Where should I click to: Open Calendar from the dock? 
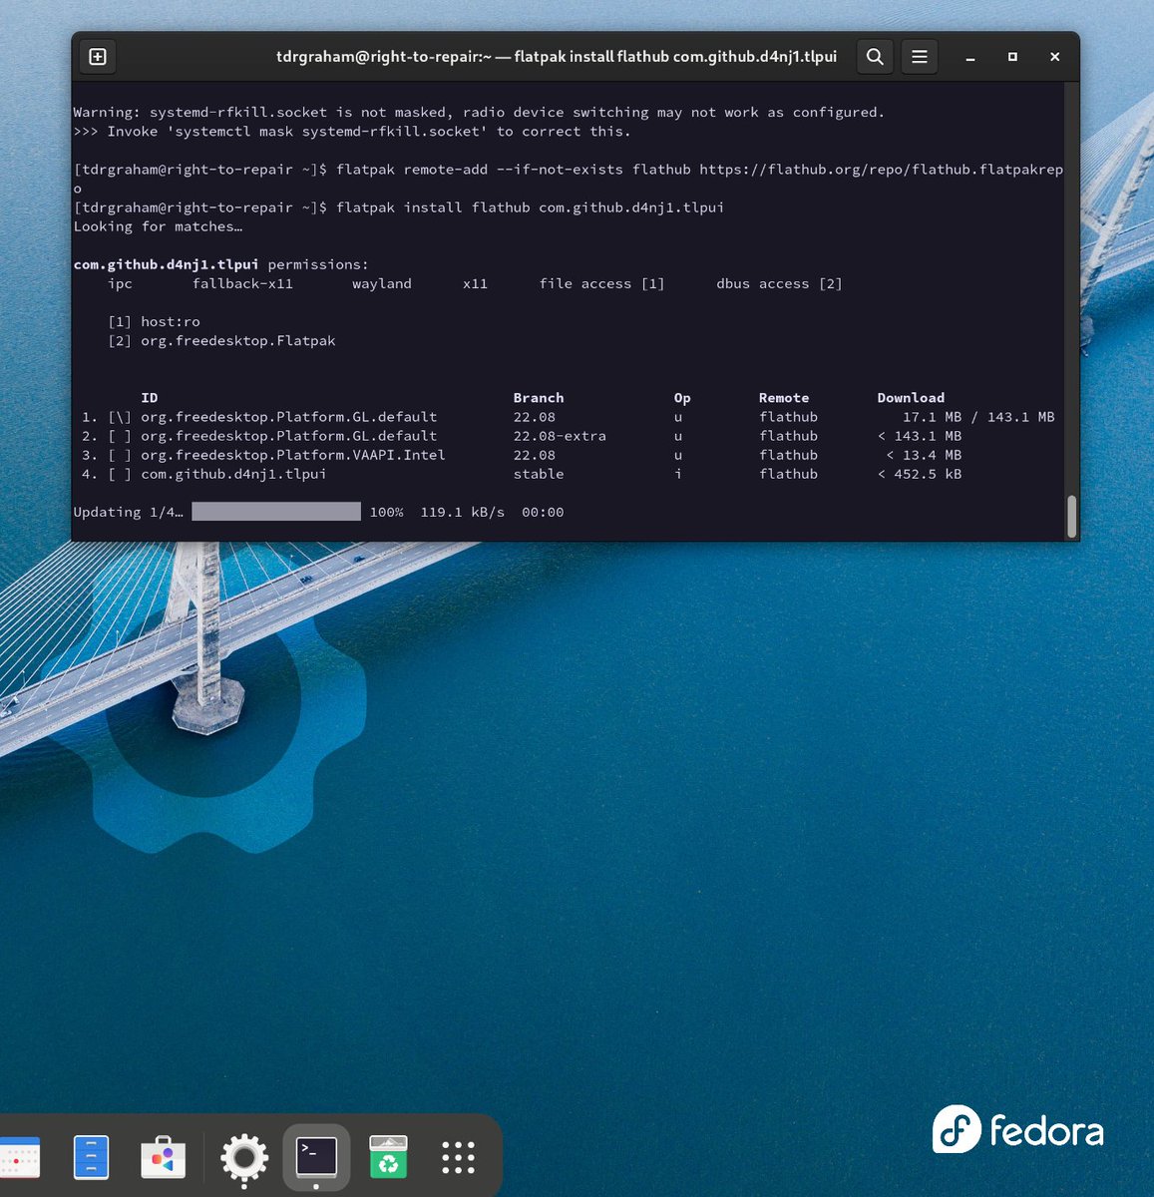coord(20,1158)
